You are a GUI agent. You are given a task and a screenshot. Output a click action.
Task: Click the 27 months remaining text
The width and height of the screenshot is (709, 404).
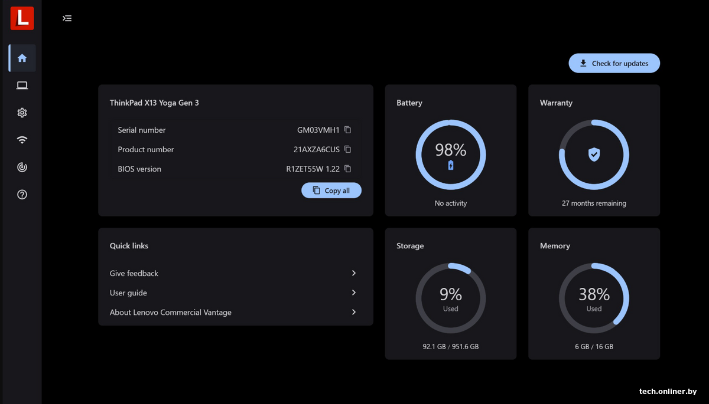pos(594,203)
